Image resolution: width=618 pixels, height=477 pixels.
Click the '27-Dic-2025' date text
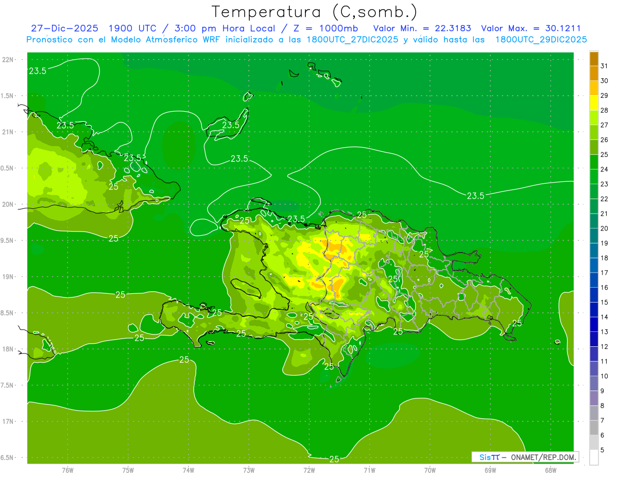(64, 28)
